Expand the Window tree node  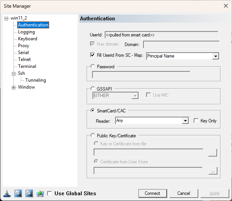[14, 87]
